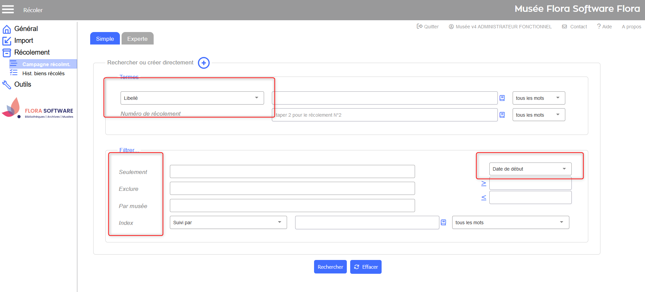Open the Suivi par dropdown
This screenshot has height=292, width=645.
click(x=228, y=223)
